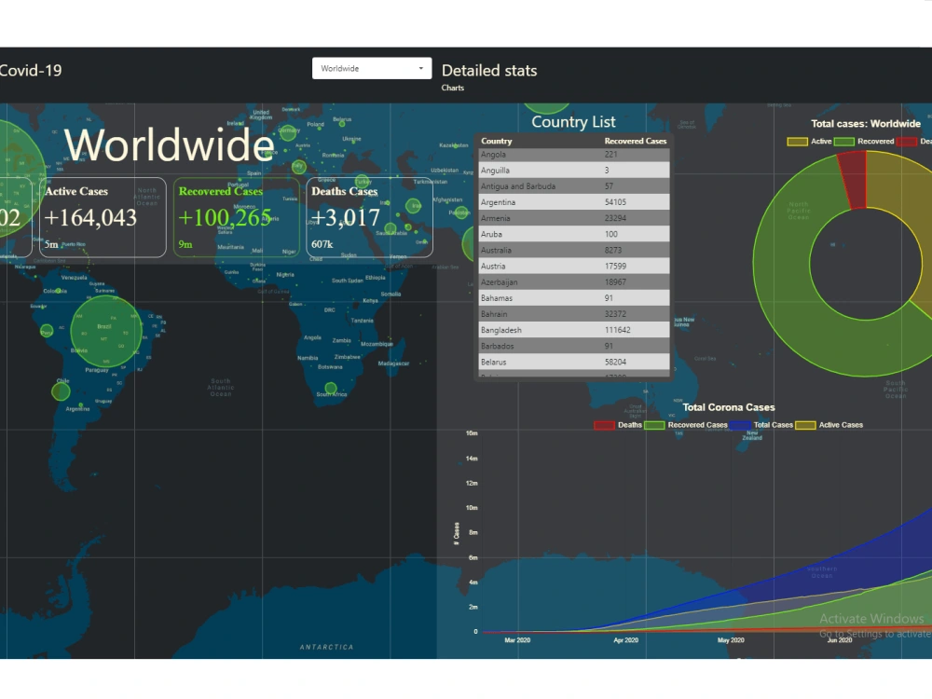Click the Total Corona Cases chart title
Image resolution: width=932 pixels, height=699 pixels.
point(729,407)
